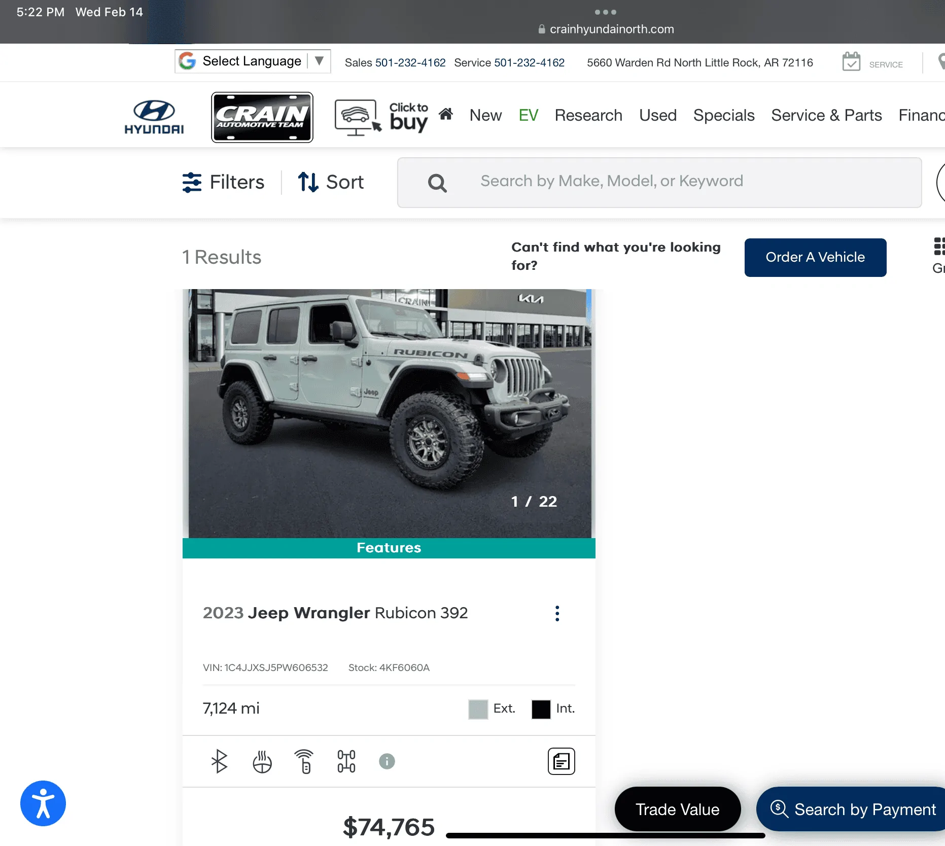Switch to grid view icon
The image size is (945, 846).
coord(939,246)
